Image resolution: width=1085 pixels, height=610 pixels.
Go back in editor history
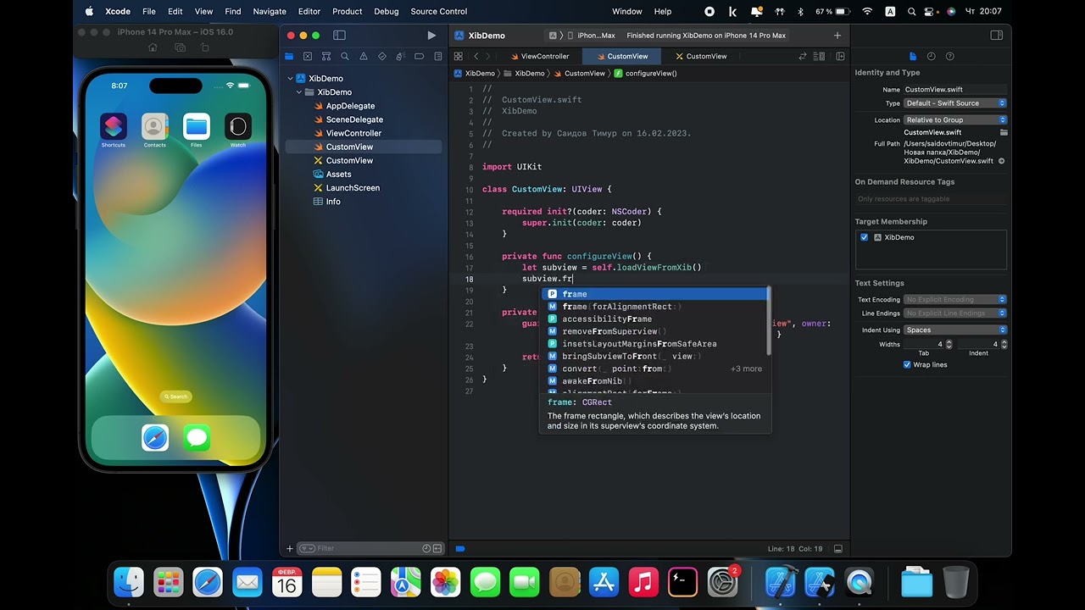coord(476,56)
